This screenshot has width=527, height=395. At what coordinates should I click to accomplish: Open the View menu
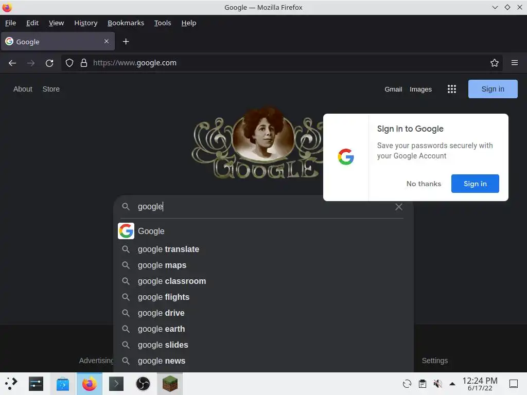[56, 23]
